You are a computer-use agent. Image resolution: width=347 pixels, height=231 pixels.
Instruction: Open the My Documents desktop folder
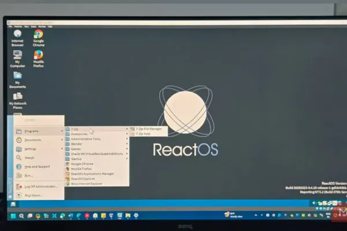17,80
